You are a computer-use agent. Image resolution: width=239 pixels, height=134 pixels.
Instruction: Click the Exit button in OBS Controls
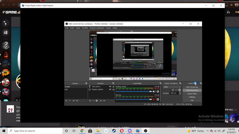click(x=192, y=100)
